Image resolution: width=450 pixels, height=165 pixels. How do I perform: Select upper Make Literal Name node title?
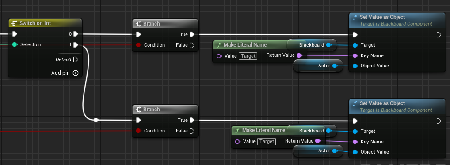click(x=245, y=45)
